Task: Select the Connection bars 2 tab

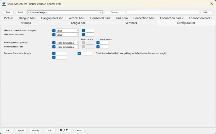Action: click(172, 18)
